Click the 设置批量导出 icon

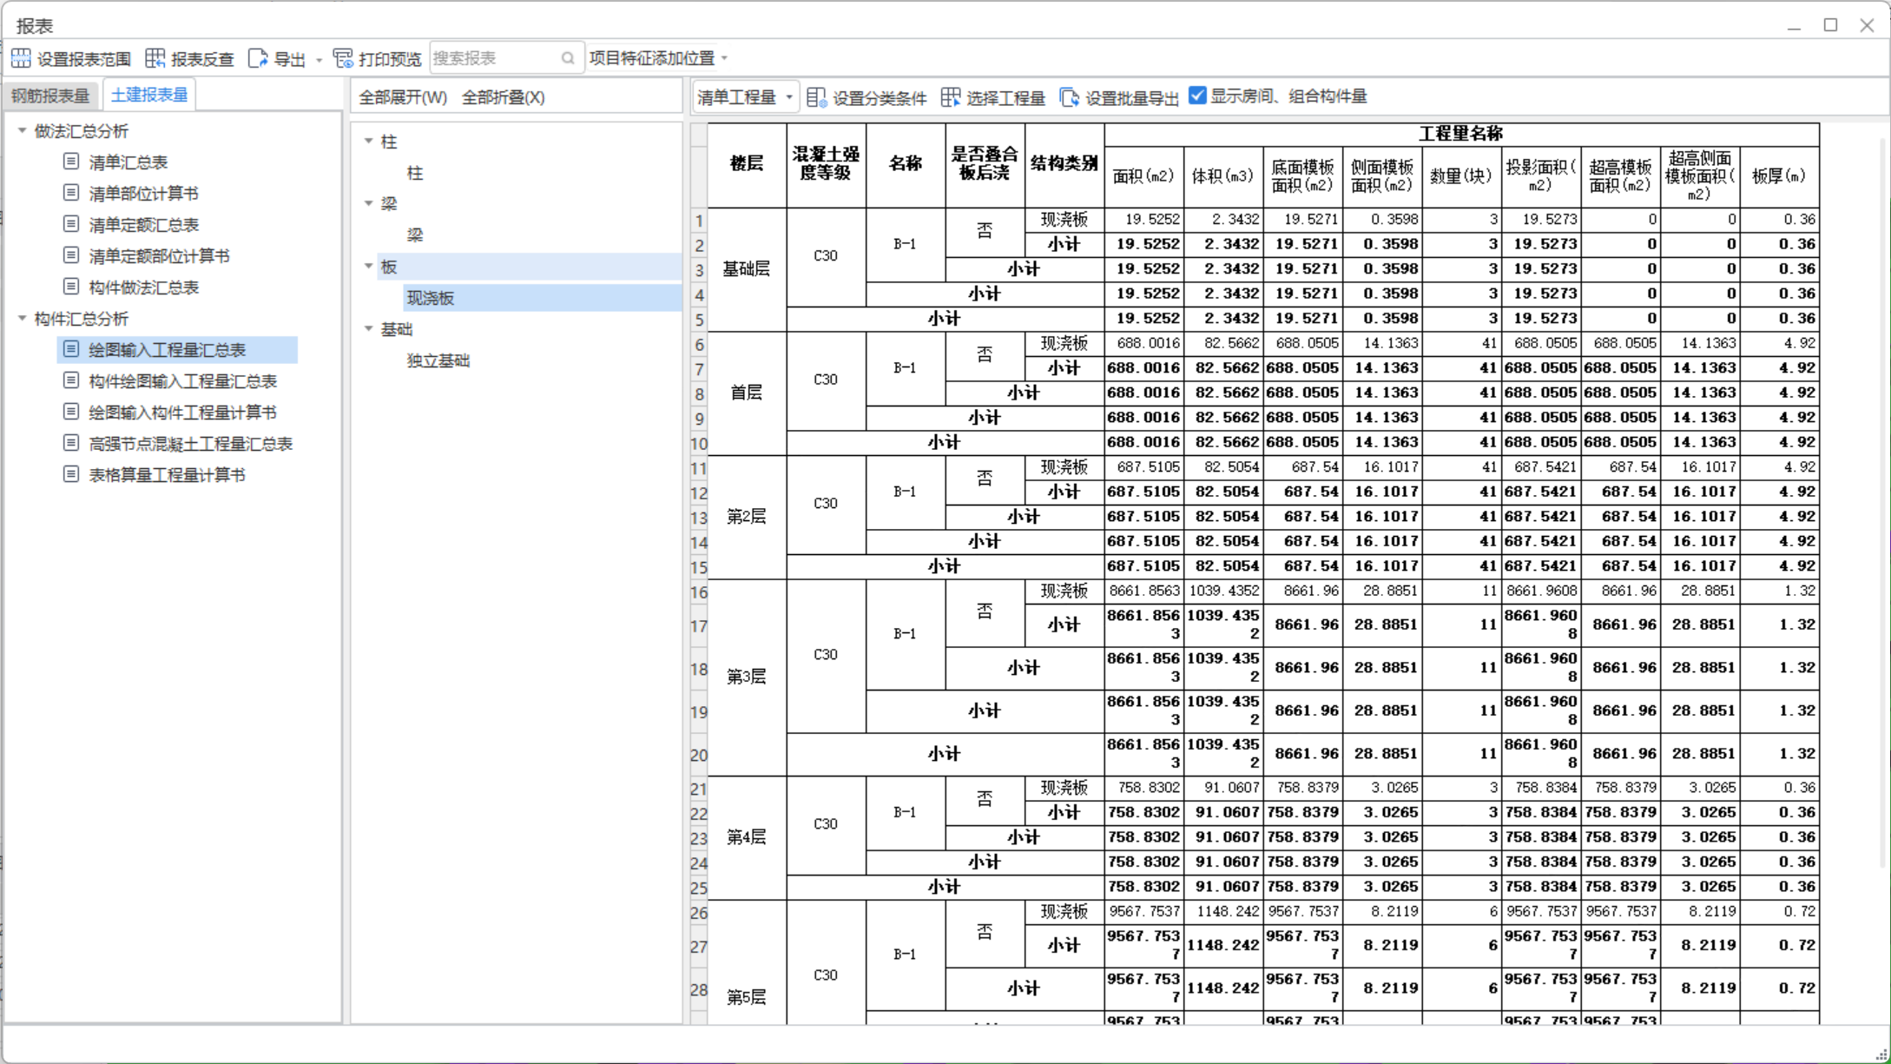(x=1070, y=97)
